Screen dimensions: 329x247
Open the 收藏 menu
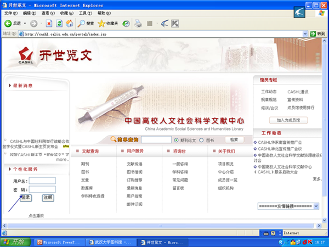(67, 13)
